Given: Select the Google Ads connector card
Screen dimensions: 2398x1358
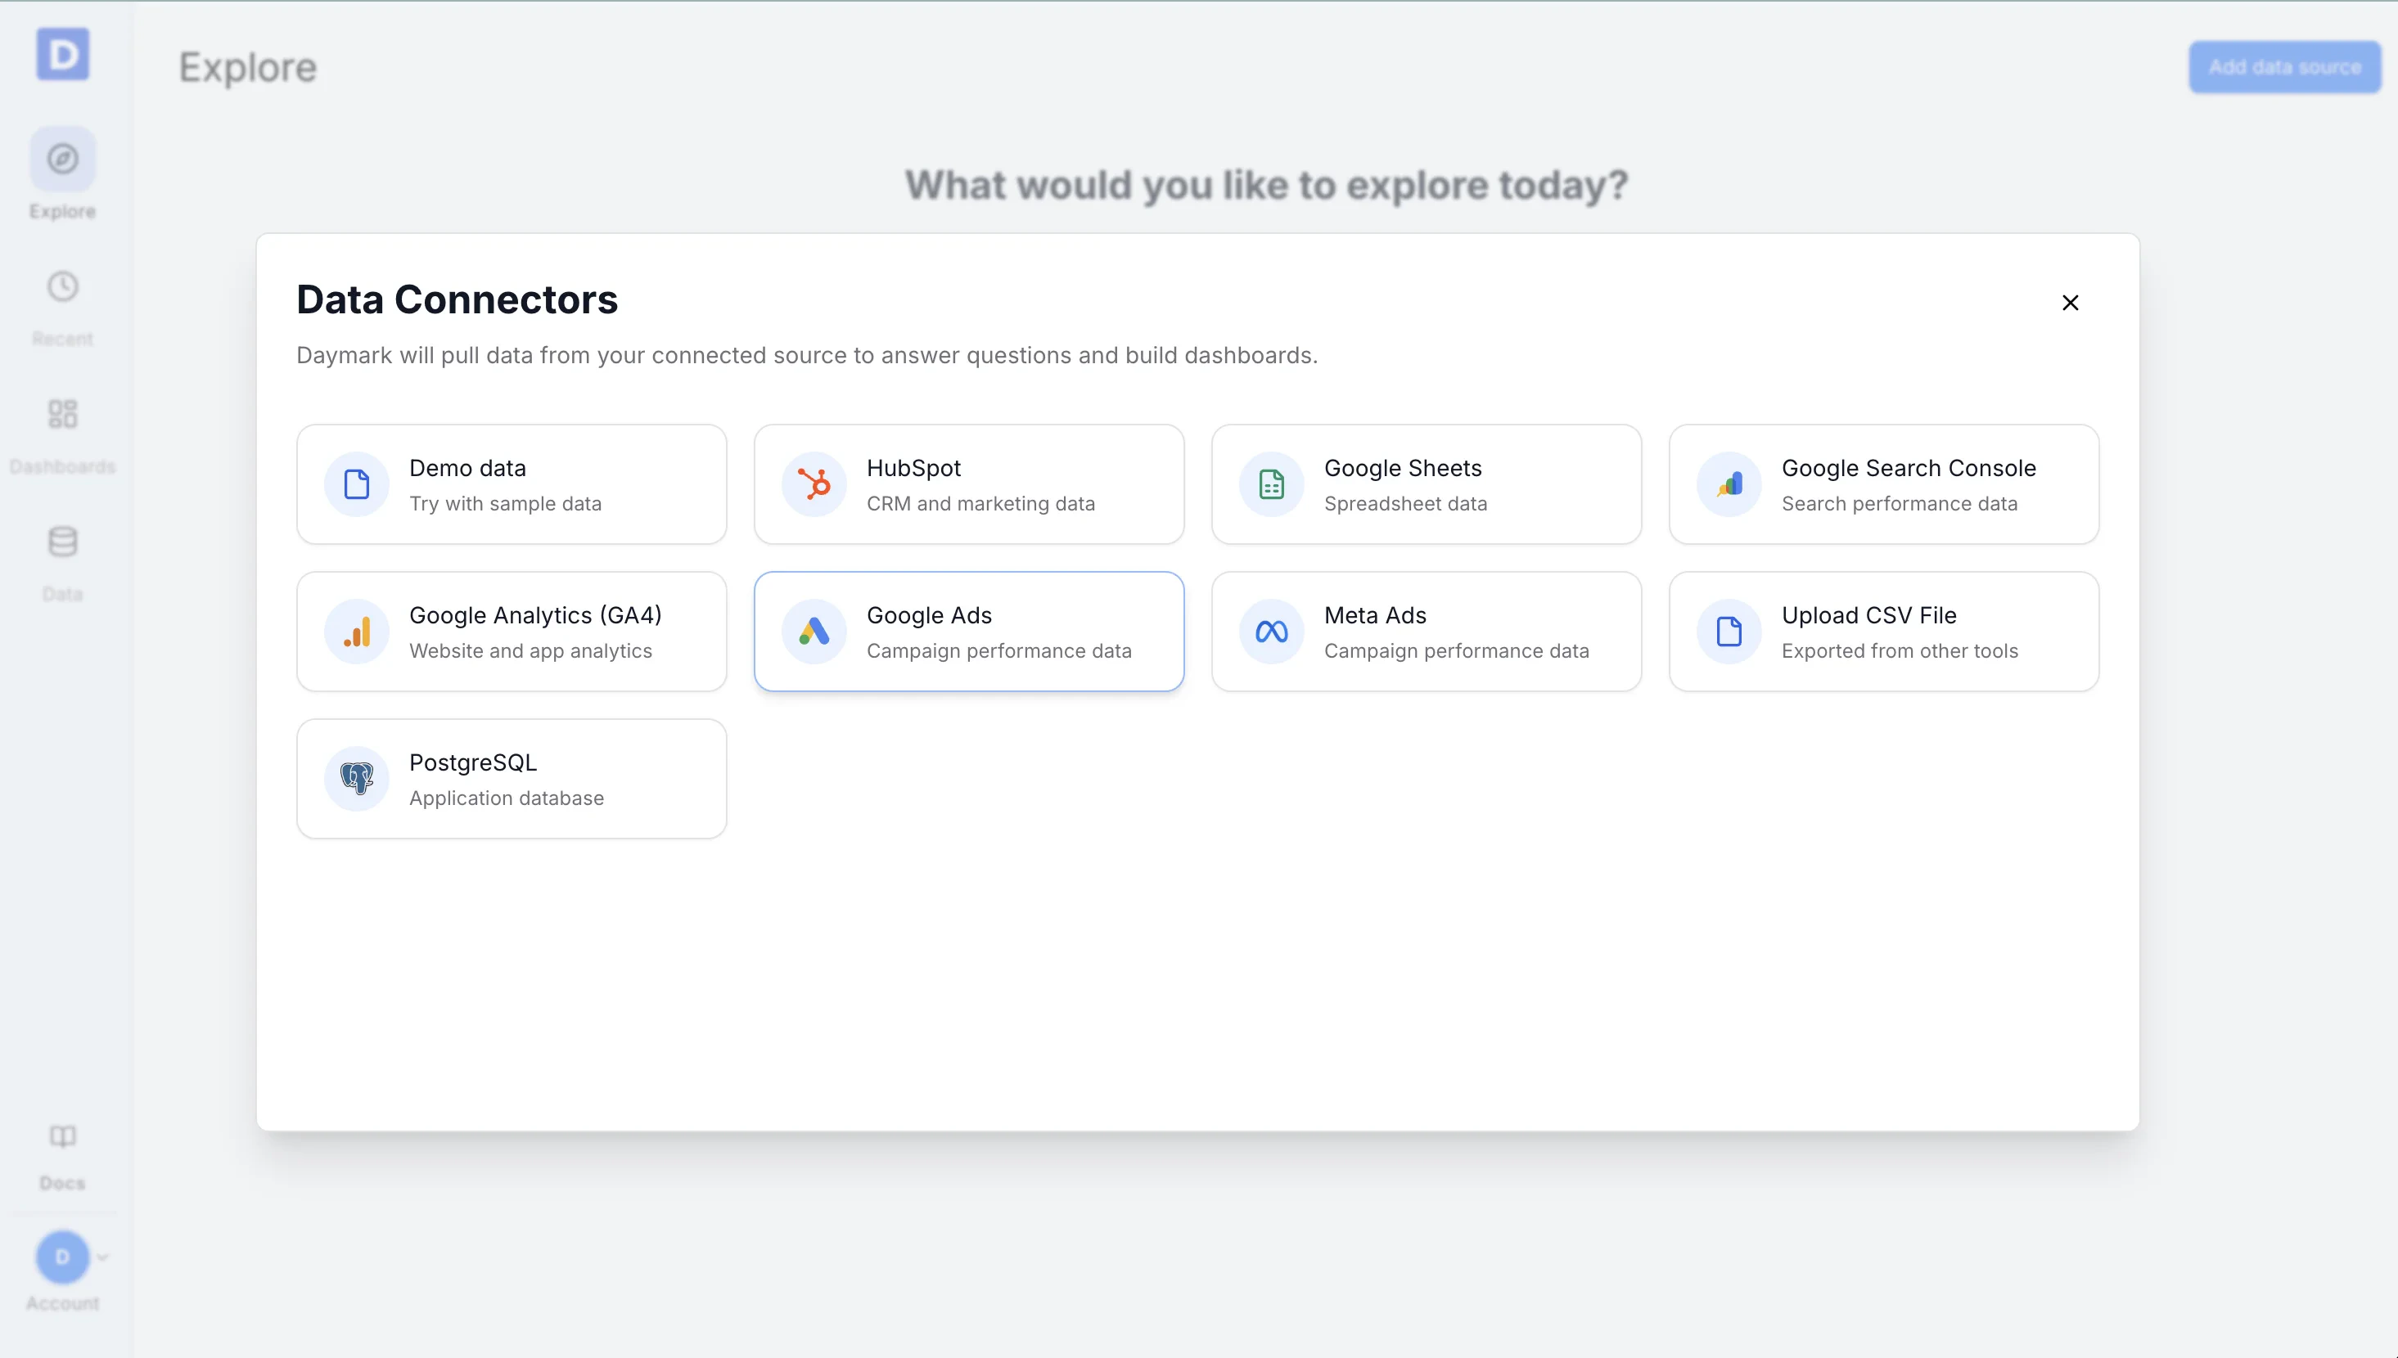Looking at the screenshot, I should (970, 631).
